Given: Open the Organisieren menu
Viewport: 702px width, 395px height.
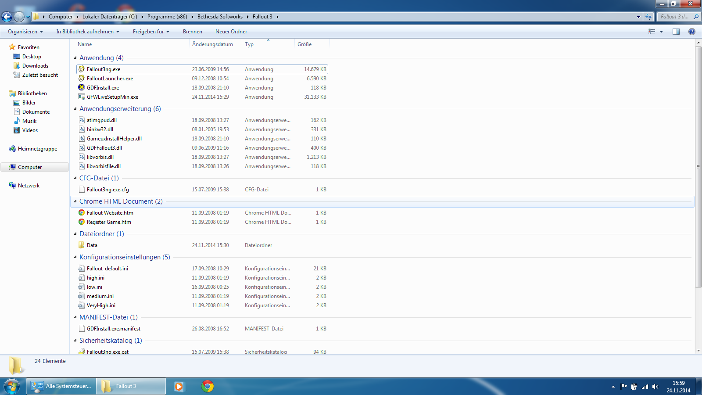Looking at the screenshot, I should click(x=25, y=32).
